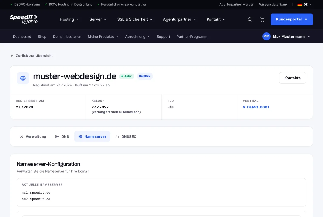Screen dimensions: 323x217
Task: Click the lock icon on DNSSEC tab
Action: pyautogui.click(x=117, y=136)
